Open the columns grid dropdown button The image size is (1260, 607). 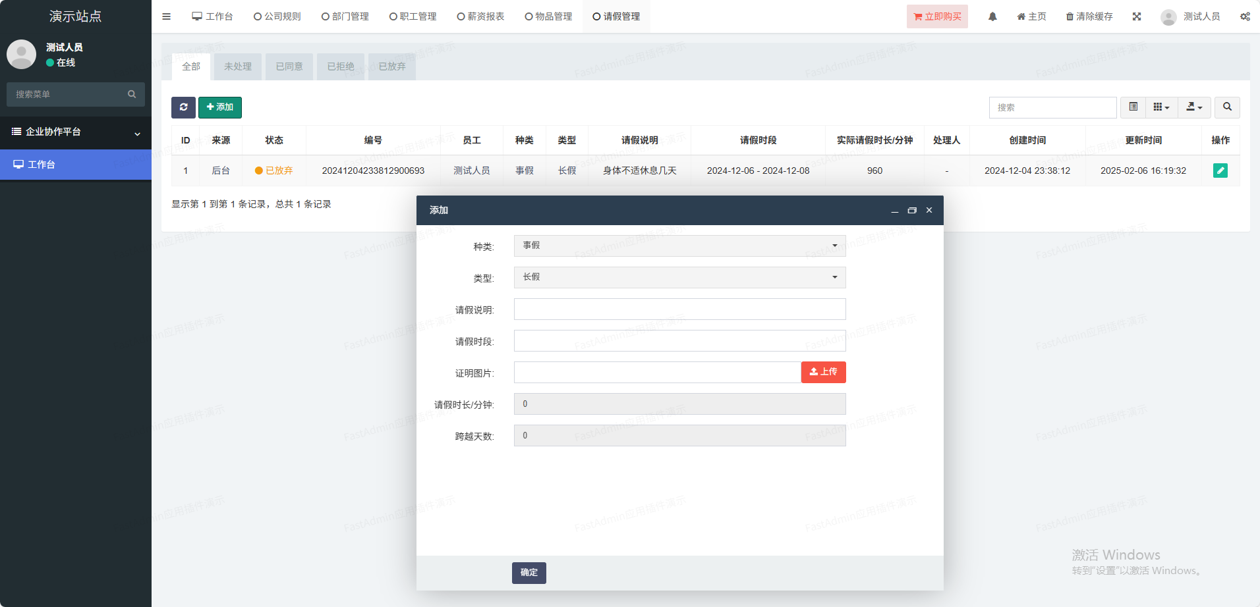pos(1161,107)
